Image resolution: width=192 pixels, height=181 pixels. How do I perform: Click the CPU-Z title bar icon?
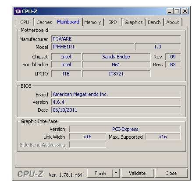click(18, 11)
